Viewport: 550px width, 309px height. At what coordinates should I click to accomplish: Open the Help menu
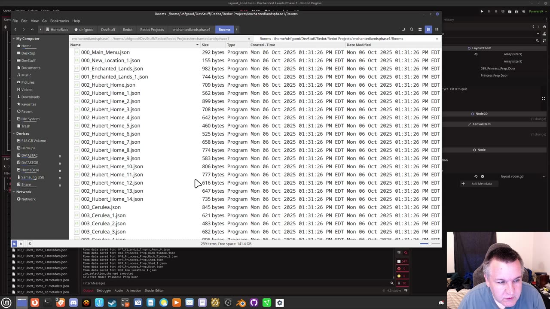coord(76,21)
